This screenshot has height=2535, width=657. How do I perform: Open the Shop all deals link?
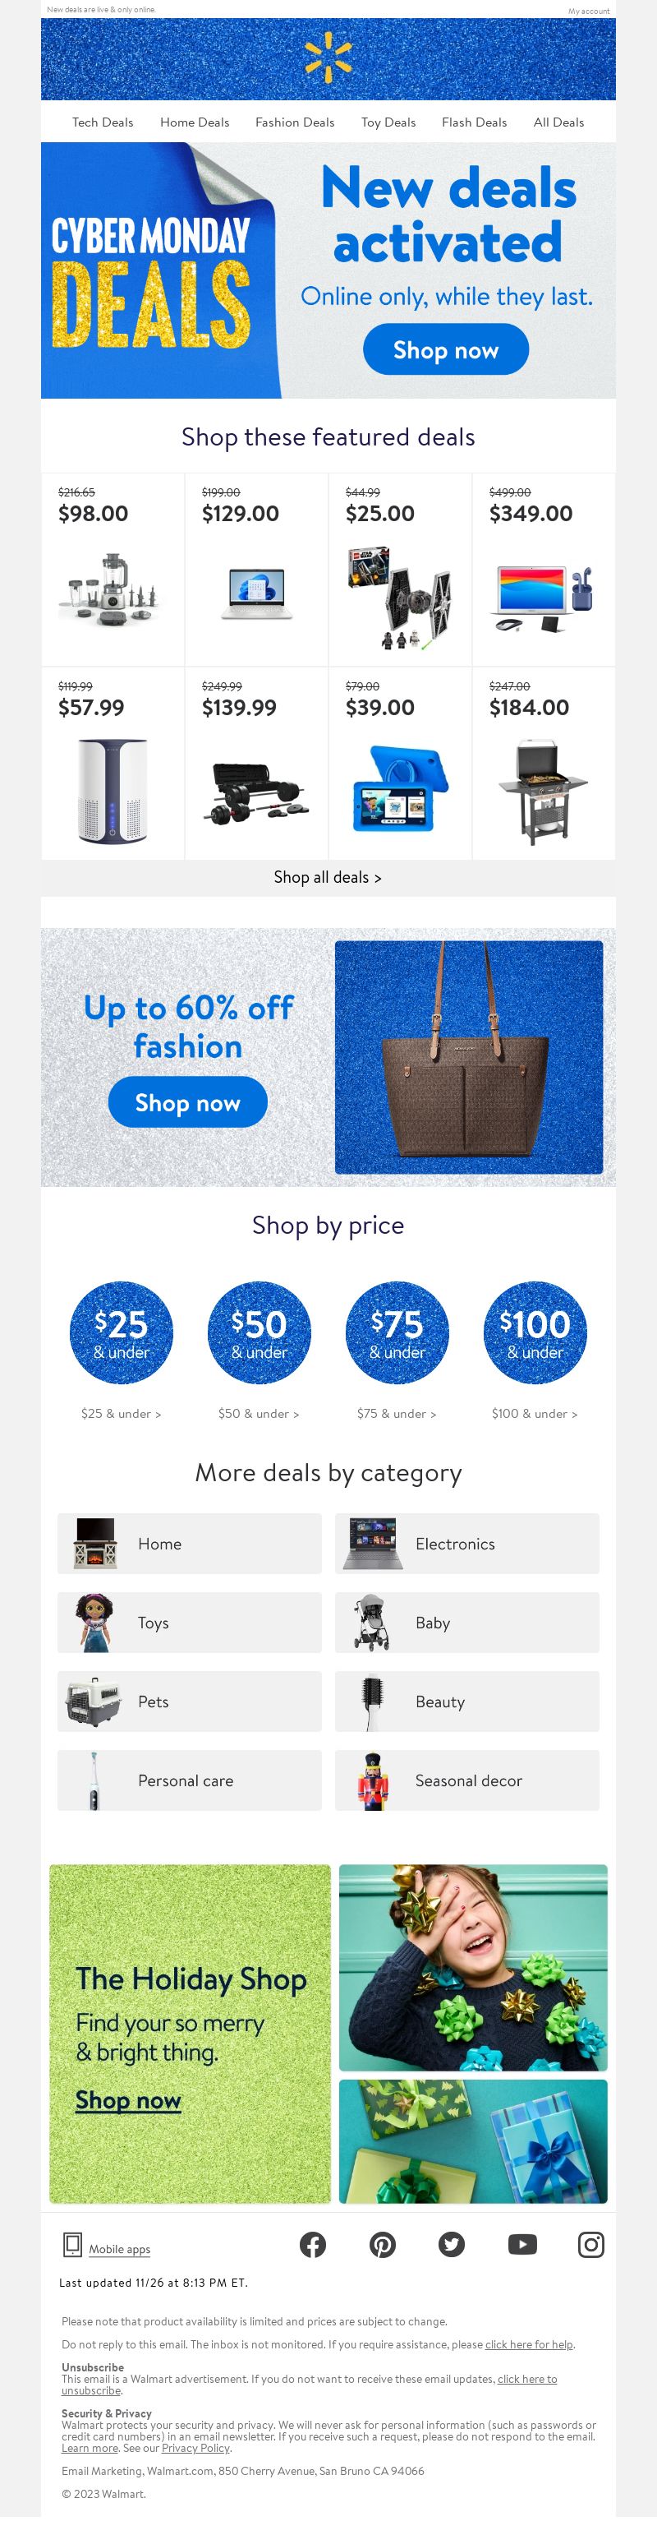click(328, 877)
